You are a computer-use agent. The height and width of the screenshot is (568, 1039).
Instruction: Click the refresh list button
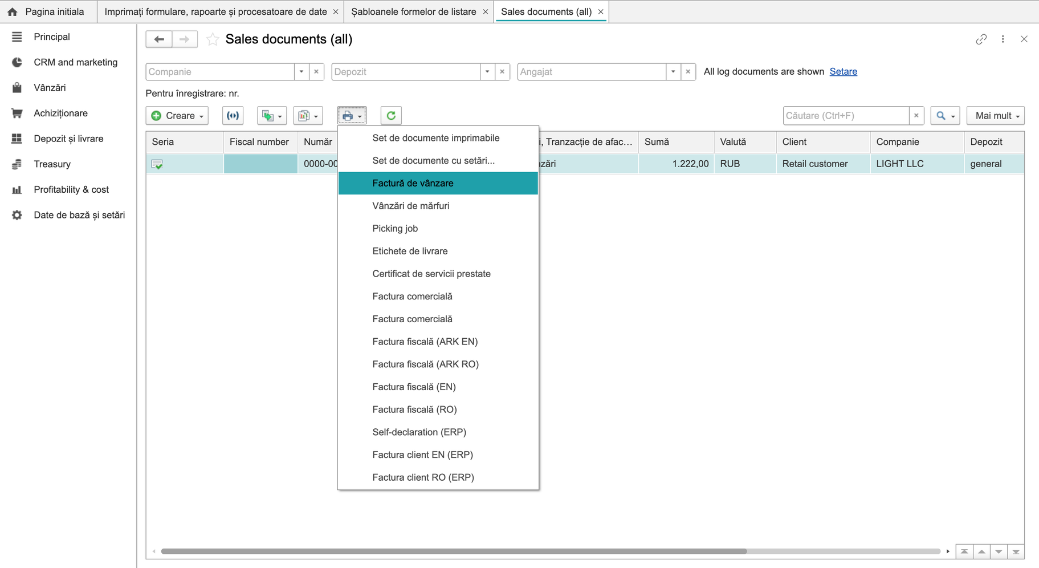click(391, 116)
